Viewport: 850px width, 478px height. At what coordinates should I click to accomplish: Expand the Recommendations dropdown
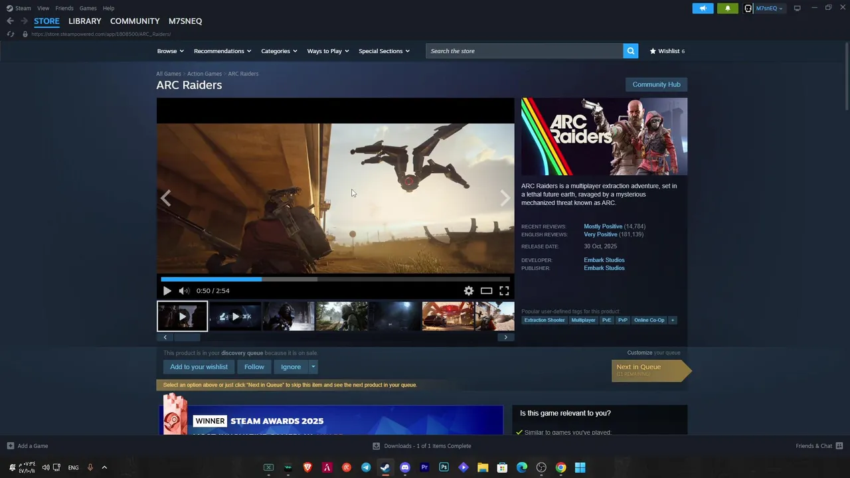click(x=222, y=51)
